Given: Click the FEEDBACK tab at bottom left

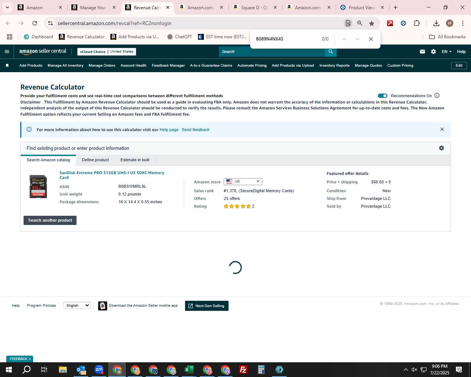Looking at the screenshot, I should (x=20, y=359).
